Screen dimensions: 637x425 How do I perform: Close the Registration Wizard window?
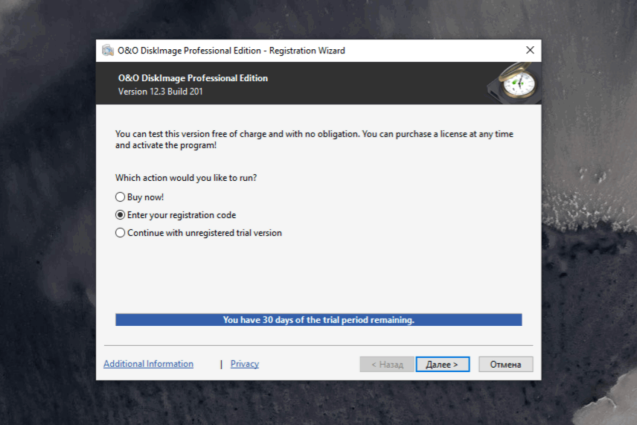point(530,50)
